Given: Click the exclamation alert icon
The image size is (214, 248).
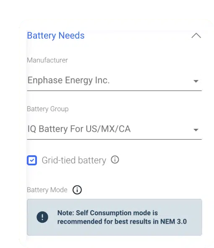Looking at the screenshot, I should pyautogui.click(x=42, y=217).
